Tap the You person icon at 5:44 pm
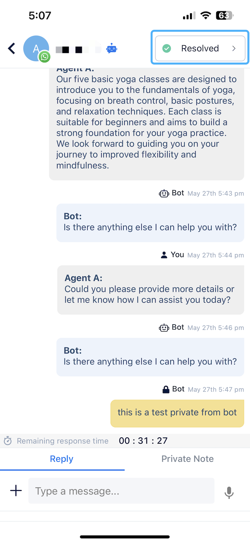 [x=164, y=255]
